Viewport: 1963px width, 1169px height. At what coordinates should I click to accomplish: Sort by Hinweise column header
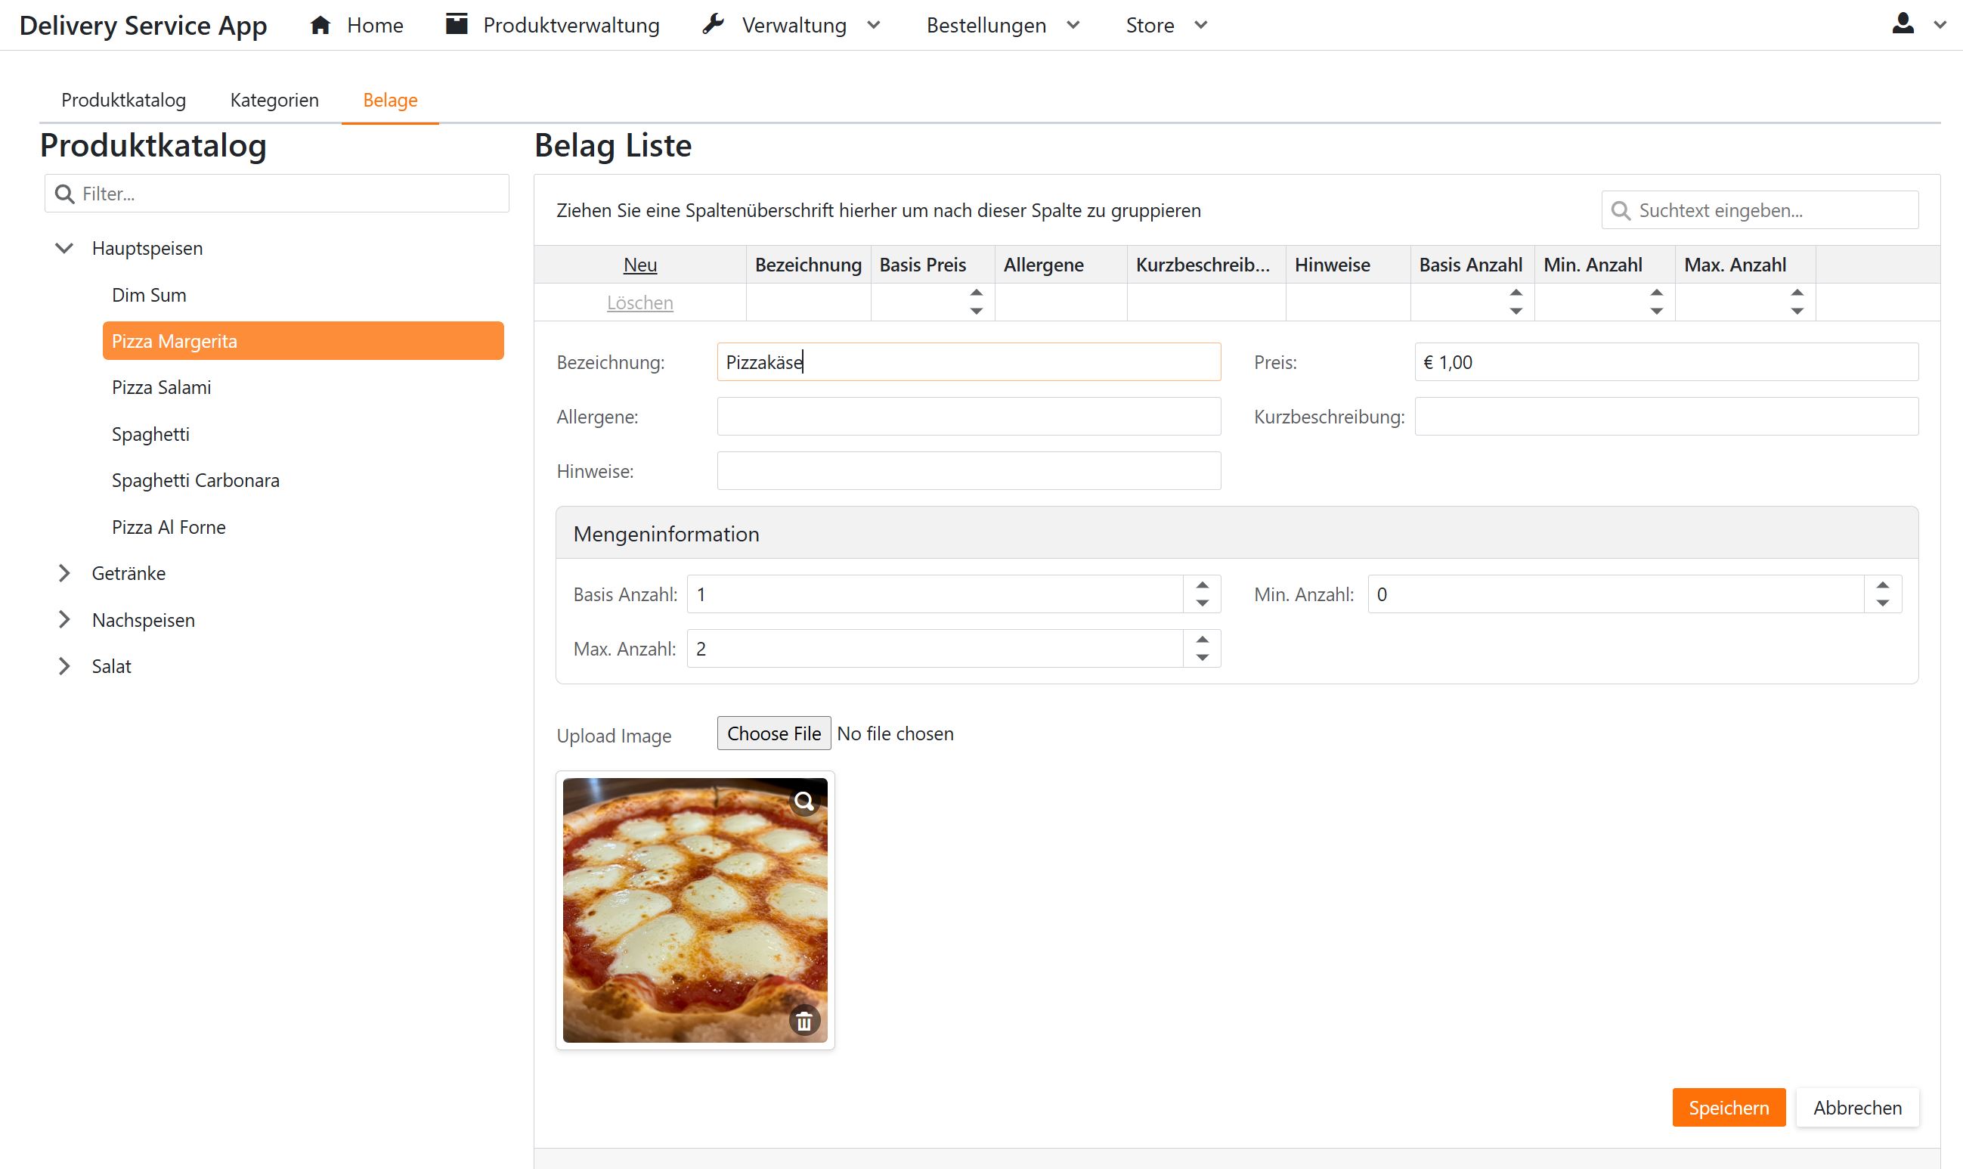point(1347,265)
